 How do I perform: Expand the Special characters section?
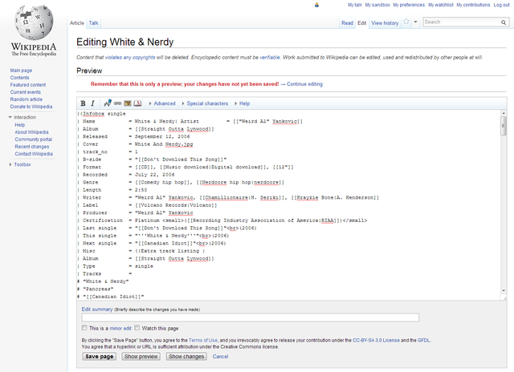(x=206, y=103)
